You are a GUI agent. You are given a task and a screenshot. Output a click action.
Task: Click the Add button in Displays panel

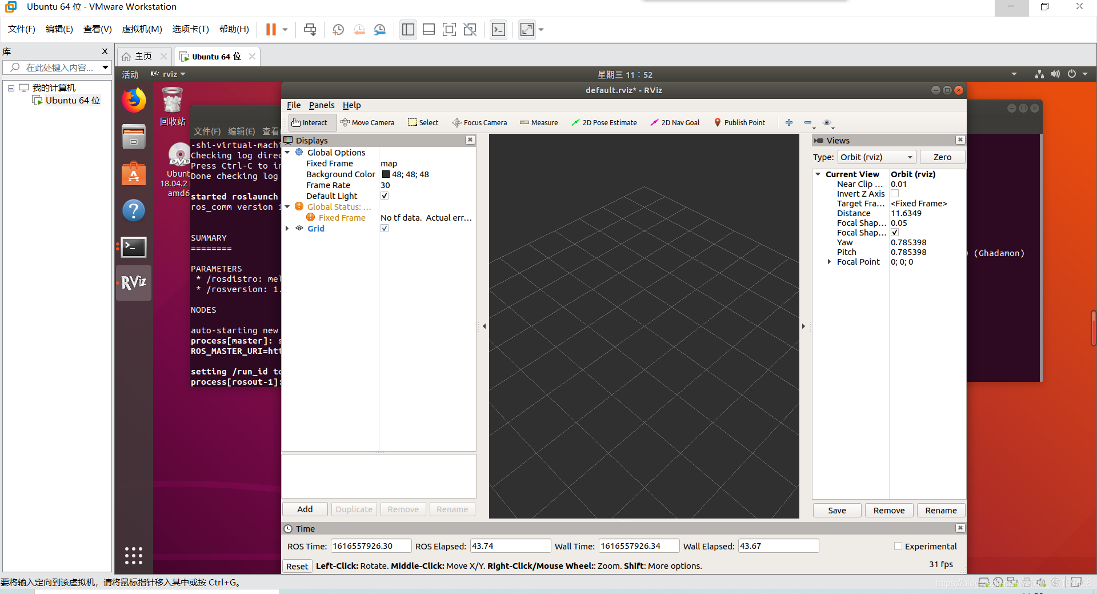click(x=305, y=509)
